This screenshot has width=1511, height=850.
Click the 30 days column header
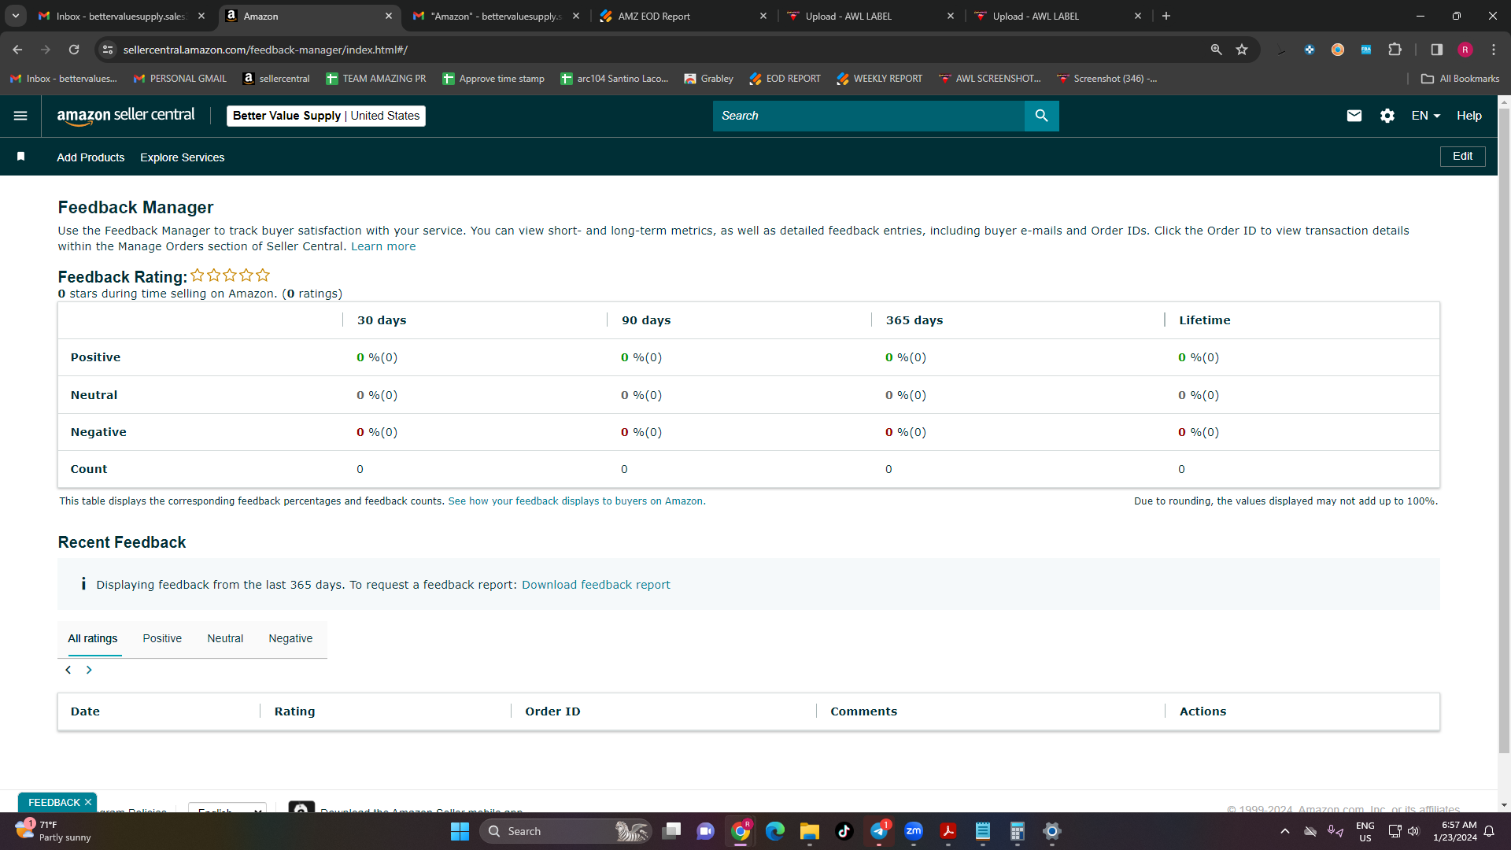[382, 320]
